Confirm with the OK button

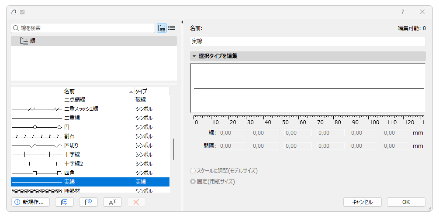click(x=406, y=202)
